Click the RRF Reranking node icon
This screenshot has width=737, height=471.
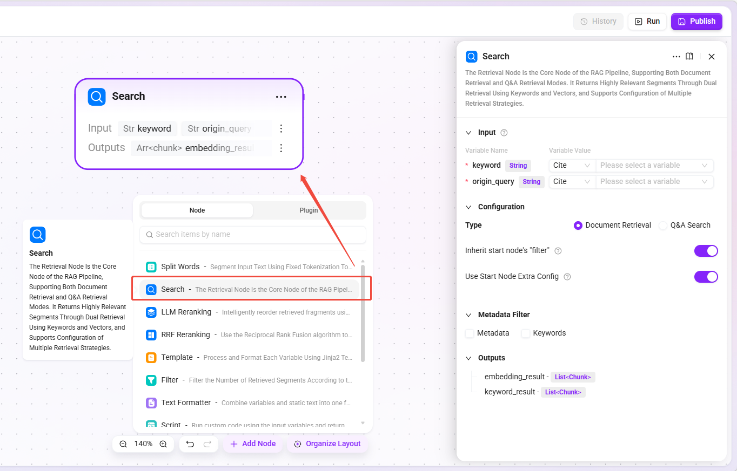[x=151, y=335]
